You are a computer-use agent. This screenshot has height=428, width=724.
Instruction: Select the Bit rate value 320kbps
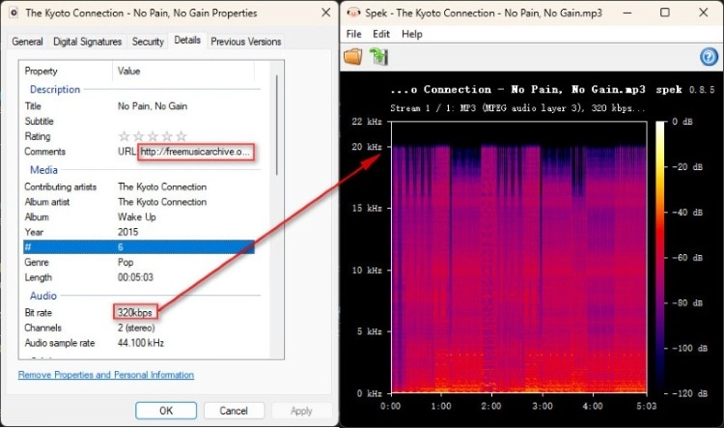click(x=135, y=312)
